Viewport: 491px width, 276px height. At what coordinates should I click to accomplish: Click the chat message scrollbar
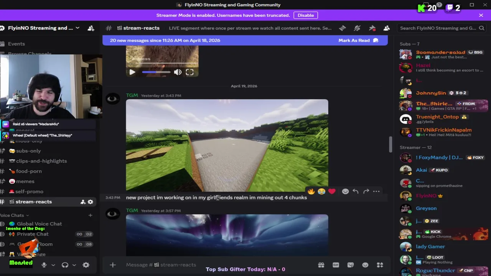pyautogui.click(x=390, y=145)
